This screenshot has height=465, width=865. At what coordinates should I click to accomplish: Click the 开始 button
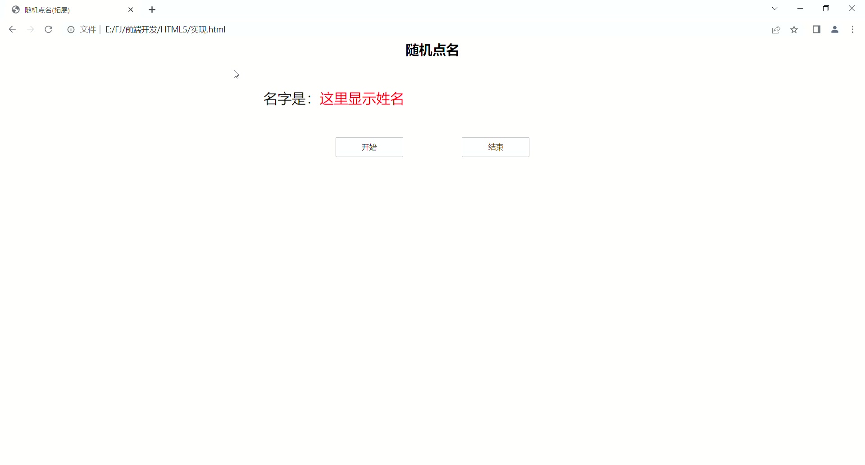point(369,147)
